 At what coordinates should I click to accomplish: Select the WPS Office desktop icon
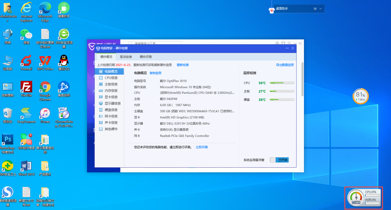point(45,63)
